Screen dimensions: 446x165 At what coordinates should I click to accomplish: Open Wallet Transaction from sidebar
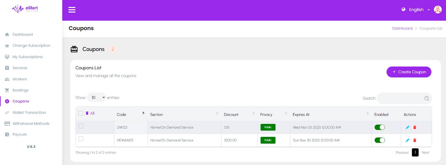tap(29, 112)
